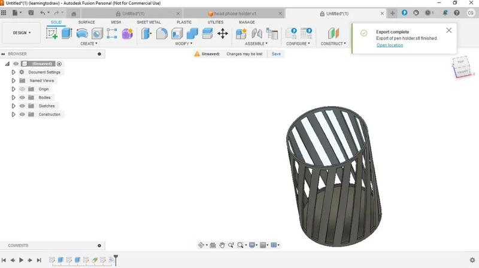Select the Press Pull tool

pyautogui.click(x=146, y=33)
